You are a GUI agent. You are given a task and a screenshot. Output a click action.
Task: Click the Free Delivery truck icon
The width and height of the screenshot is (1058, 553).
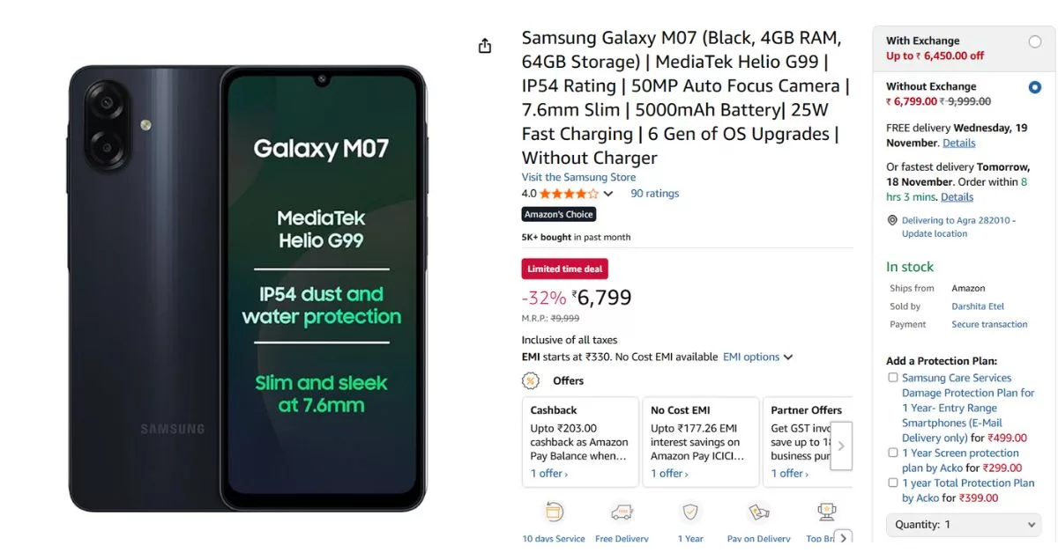622,511
